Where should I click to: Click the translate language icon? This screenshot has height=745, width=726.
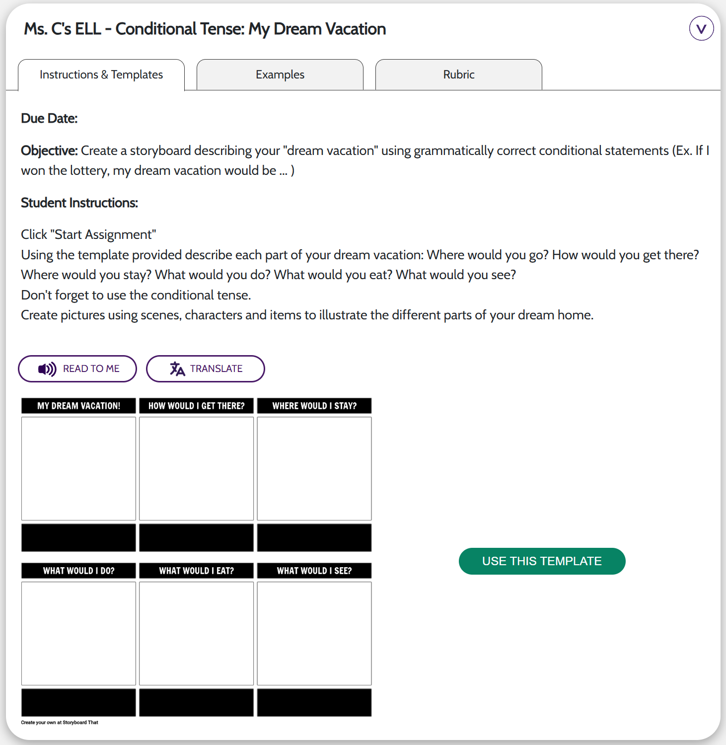click(x=177, y=369)
